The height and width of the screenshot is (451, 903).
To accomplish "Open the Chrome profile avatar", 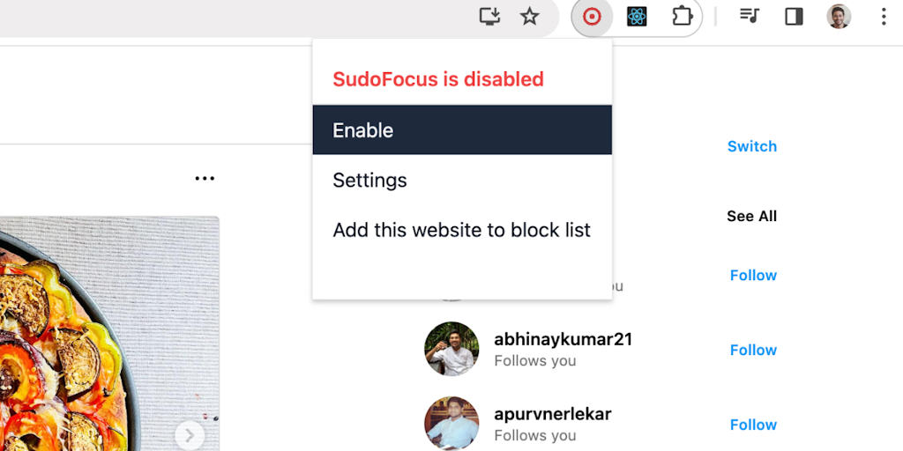I will 839,17.
